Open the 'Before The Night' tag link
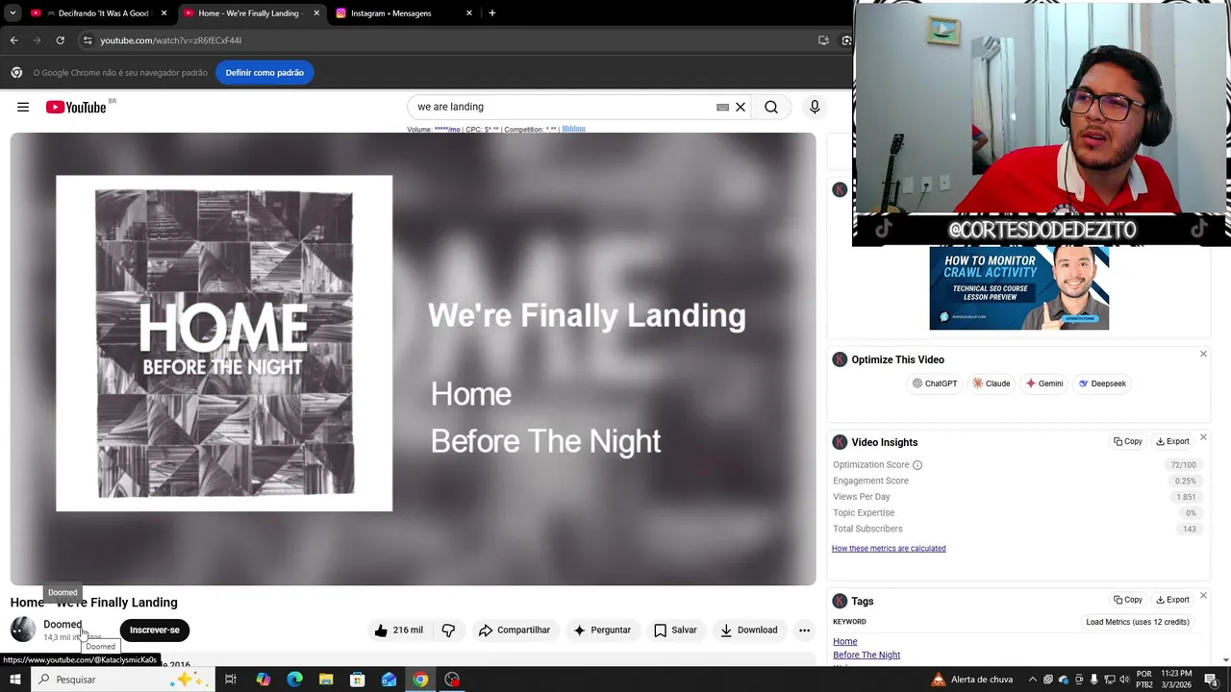 pyautogui.click(x=867, y=655)
